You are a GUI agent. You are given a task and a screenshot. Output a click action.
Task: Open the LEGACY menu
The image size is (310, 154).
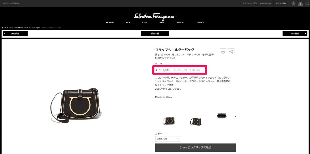(200, 22)
